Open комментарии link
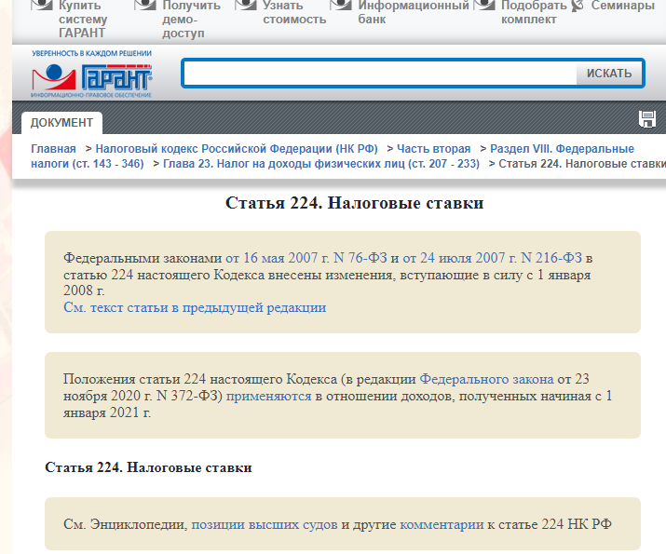 [442, 524]
